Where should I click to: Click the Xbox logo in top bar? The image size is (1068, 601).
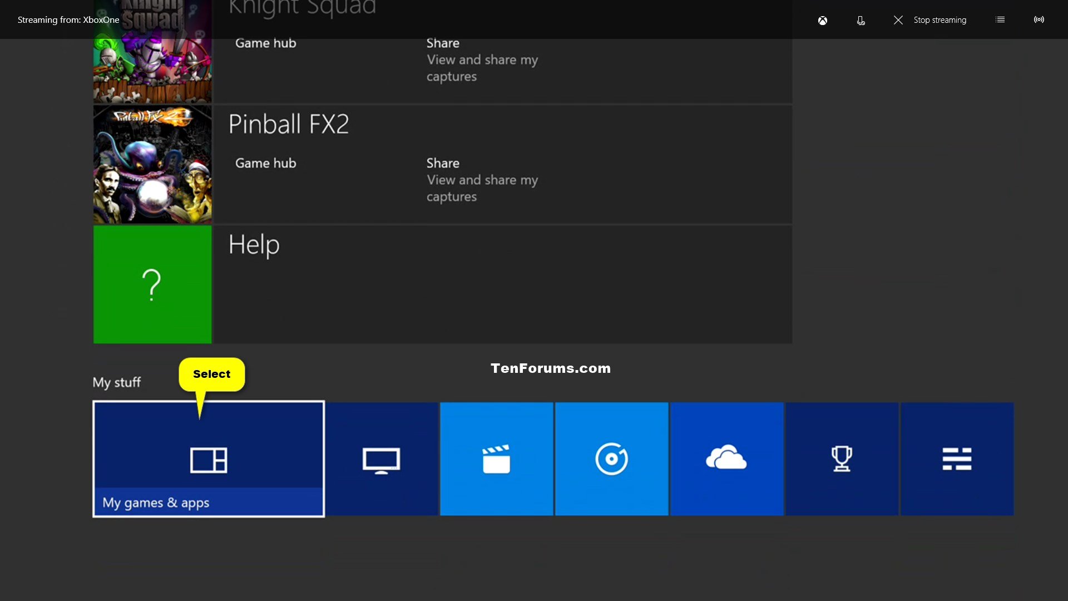tap(822, 19)
